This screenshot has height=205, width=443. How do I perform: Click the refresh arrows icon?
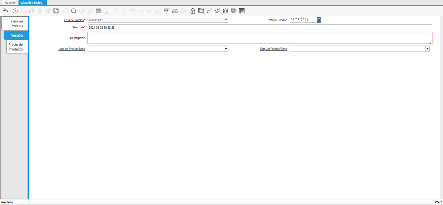coord(66,11)
